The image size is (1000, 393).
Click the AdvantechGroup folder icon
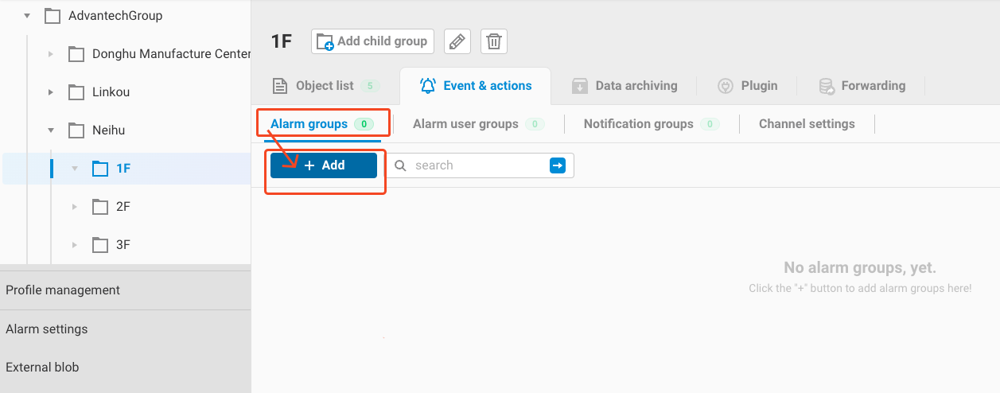pos(53,16)
